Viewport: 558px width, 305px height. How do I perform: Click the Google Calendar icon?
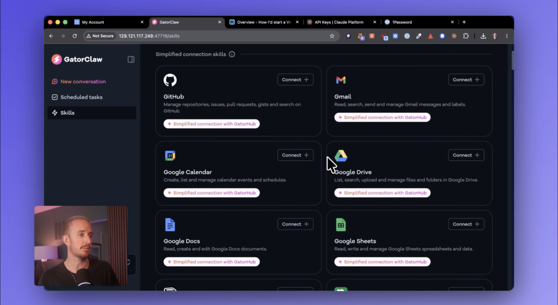pos(170,155)
